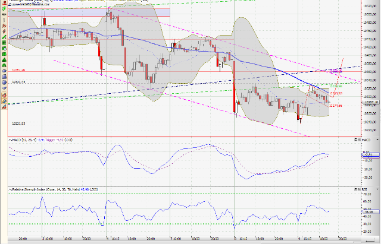The width and height of the screenshot is (381, 244).
Task: Select the upper red parallel channel tool
Action: [x=4, y=26]
